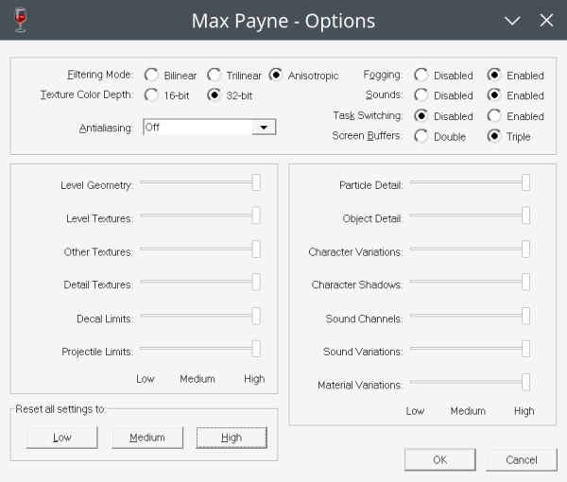Click the Object Detail slider handle
This screenshot has width=567, height=482.
(525, 215)
